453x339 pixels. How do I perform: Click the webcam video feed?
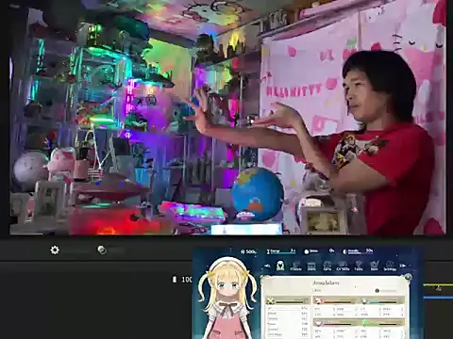coord(227,118)
